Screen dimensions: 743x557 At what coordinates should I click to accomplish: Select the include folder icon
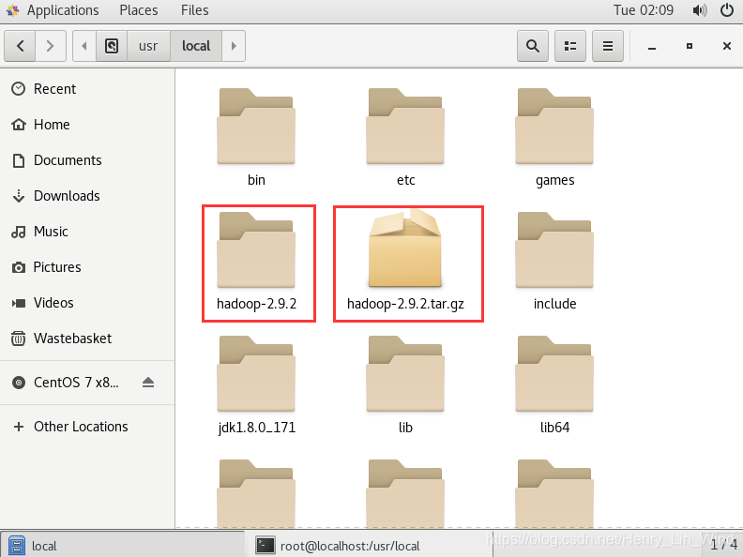[554, 250]
